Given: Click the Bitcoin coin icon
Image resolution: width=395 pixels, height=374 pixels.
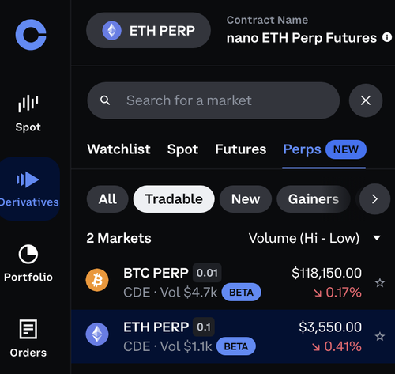Looking at the screenshot, I should click(x=97, y=280).
